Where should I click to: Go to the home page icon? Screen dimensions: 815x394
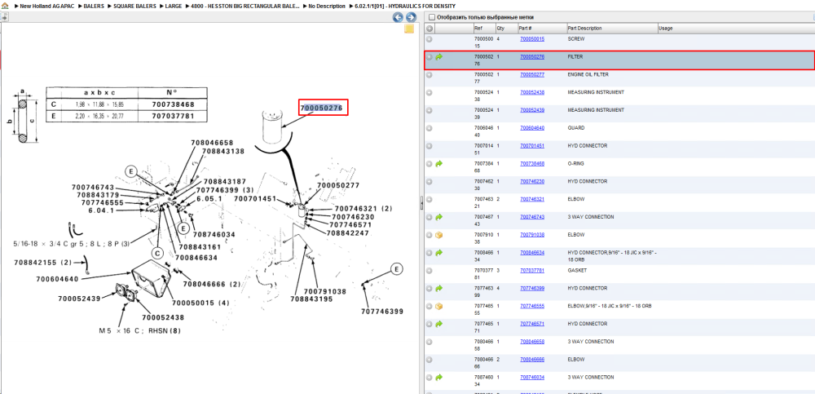[5, 6]
